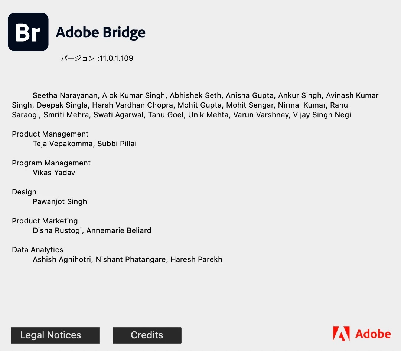
Task: Click the names Disha Rustogi, Annemarie Beliard
Action: pyautogui.click(x=92, y=230)
